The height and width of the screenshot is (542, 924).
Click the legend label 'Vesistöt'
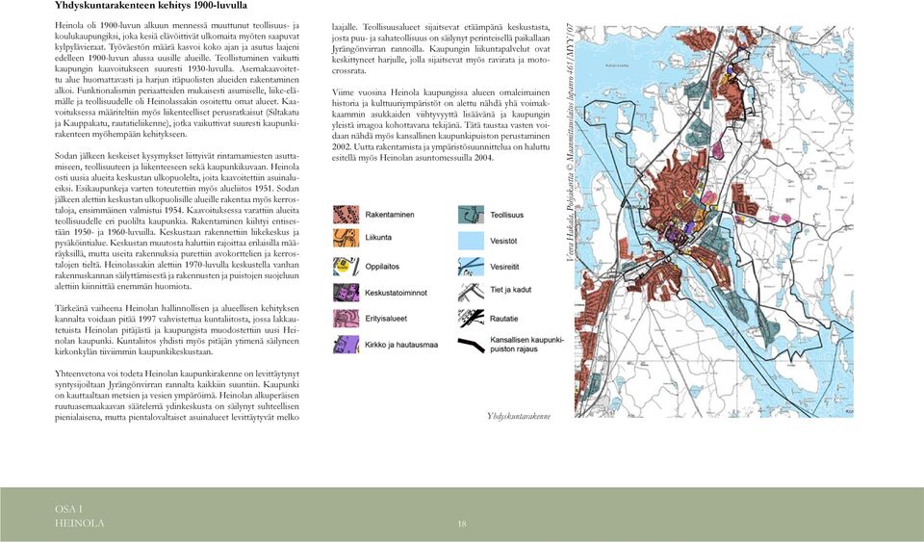[503, 241]
